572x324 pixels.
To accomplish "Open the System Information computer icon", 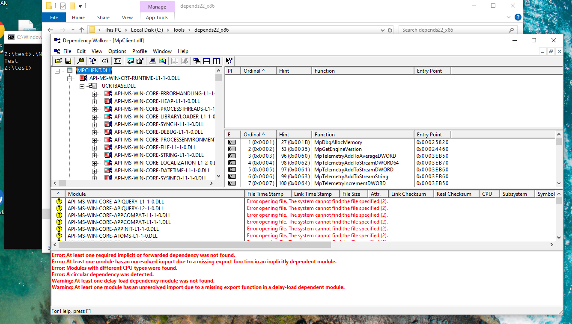I will coord(152,61).
